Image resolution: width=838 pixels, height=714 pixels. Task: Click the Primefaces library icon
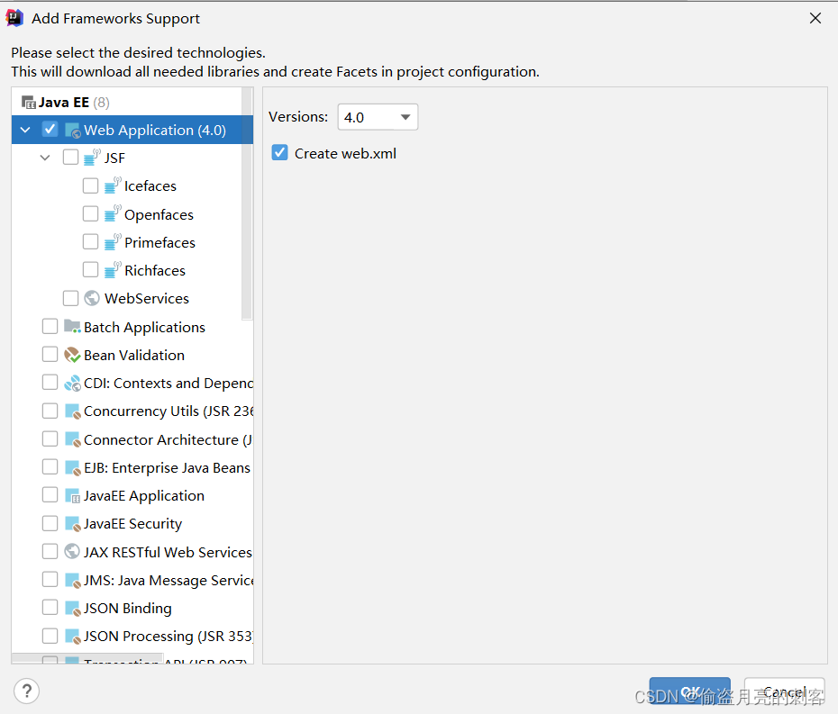(x=113, y=241)
